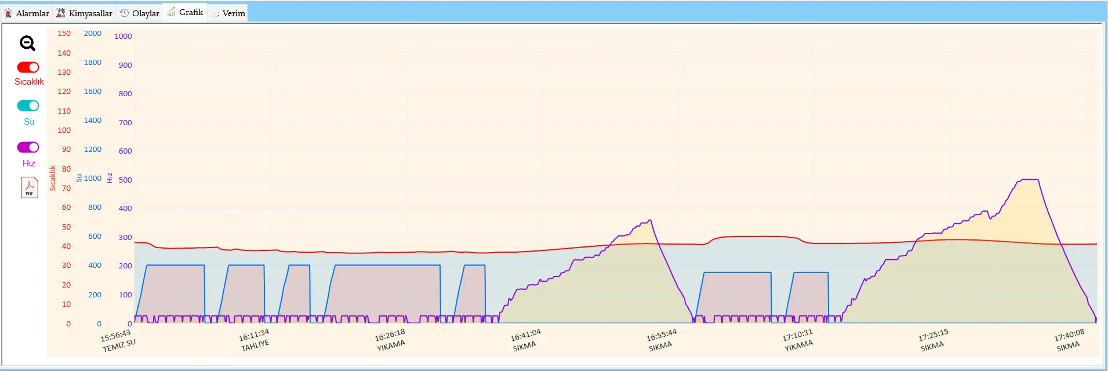Click the chemicals icon beside Kimyasallar
Screen dimensions: 1108x371
[61, 13]
